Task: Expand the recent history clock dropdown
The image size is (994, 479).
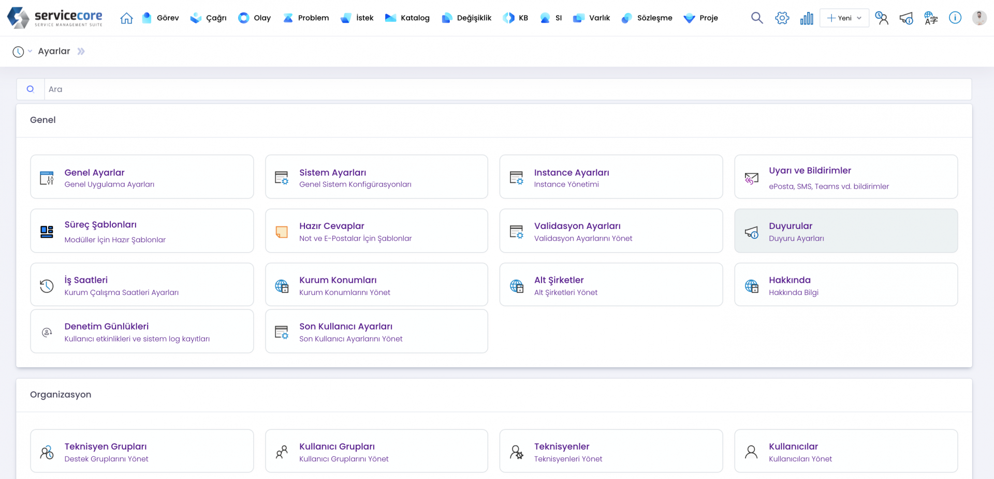Action: [22, 52]
